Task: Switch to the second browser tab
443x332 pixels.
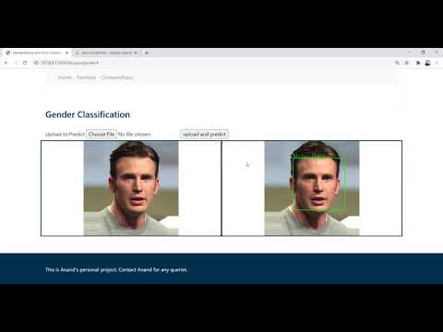Action: (107, 53)
